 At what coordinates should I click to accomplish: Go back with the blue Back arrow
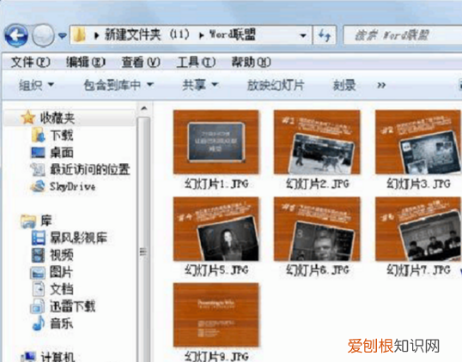coord(16,36)
